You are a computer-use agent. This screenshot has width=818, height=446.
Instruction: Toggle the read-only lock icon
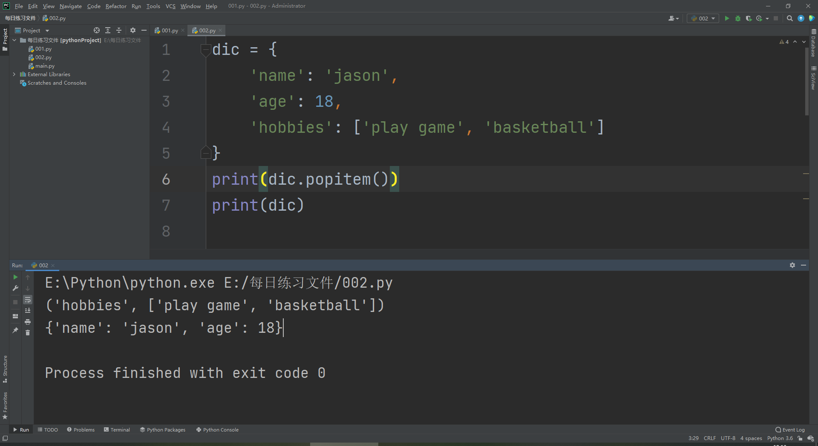click(800, 438)
